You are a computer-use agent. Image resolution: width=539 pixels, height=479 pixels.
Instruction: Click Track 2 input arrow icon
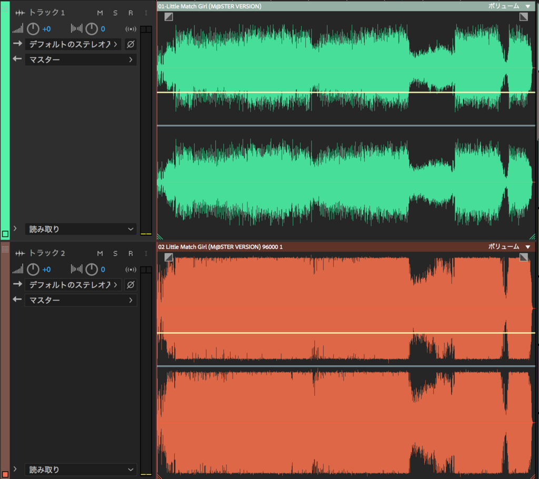17,284
